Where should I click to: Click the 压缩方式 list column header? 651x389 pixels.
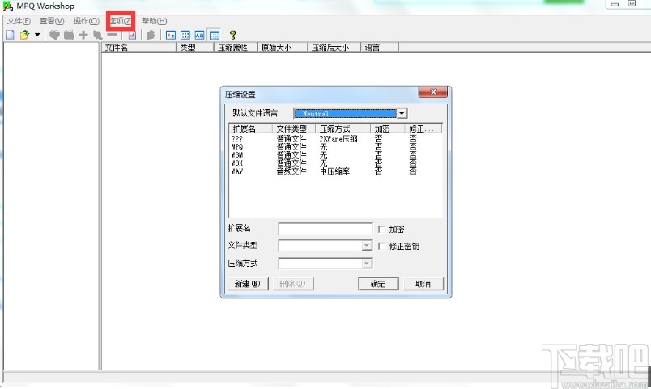point(343,129)
